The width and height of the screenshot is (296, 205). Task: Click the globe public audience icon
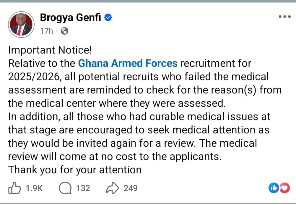[64, 31]
